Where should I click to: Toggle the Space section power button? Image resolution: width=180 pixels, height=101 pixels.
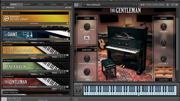[155, 18]
